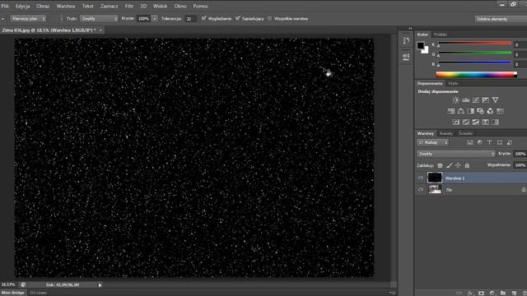Add a Hue/Saturation adjustment
This screenshot has width=527, height=296.
[x=451, y=111]
